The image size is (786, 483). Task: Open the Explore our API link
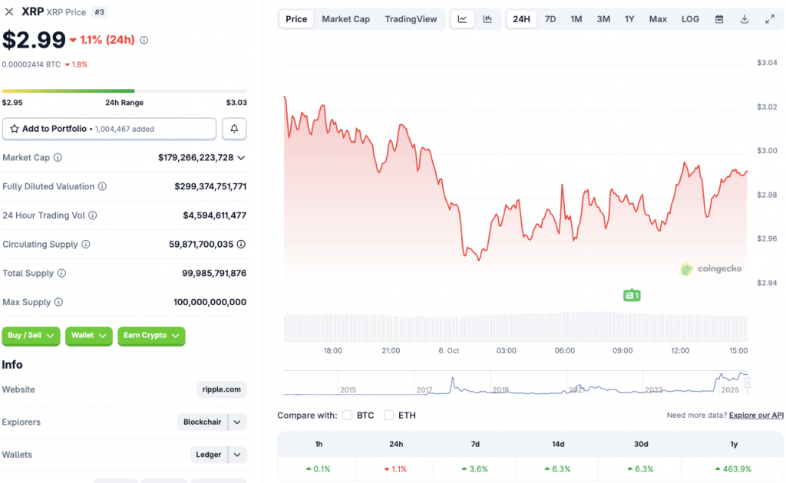pos(756,416)
